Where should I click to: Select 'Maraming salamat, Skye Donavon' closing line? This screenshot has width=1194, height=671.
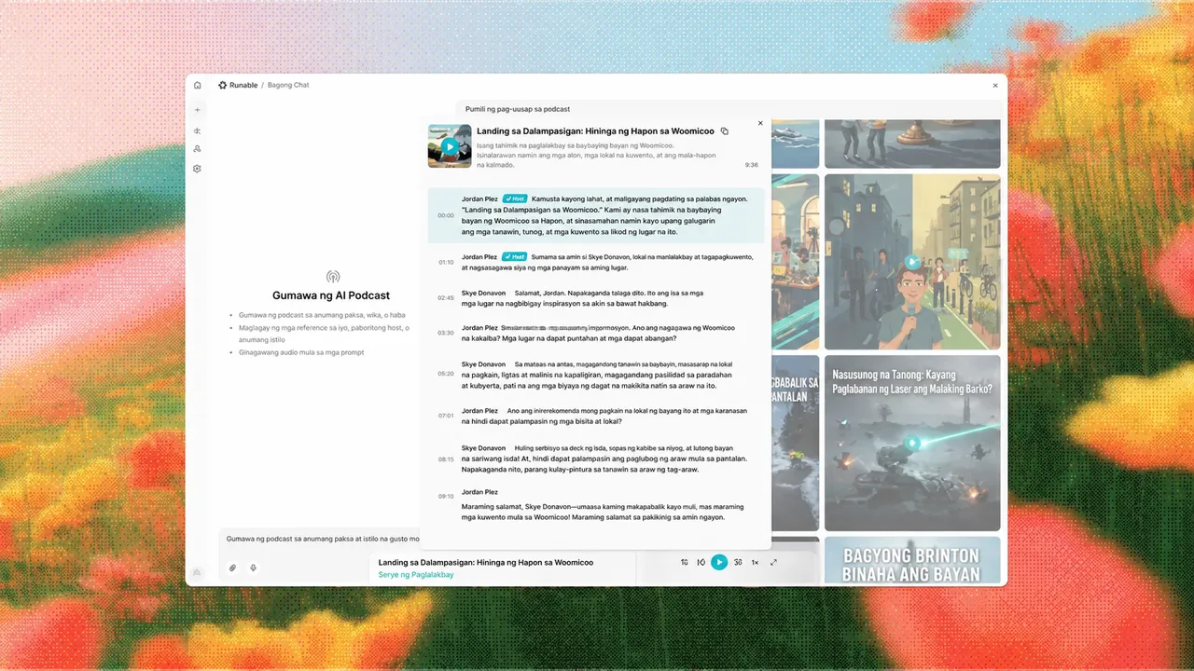click(x=603, y=512)
